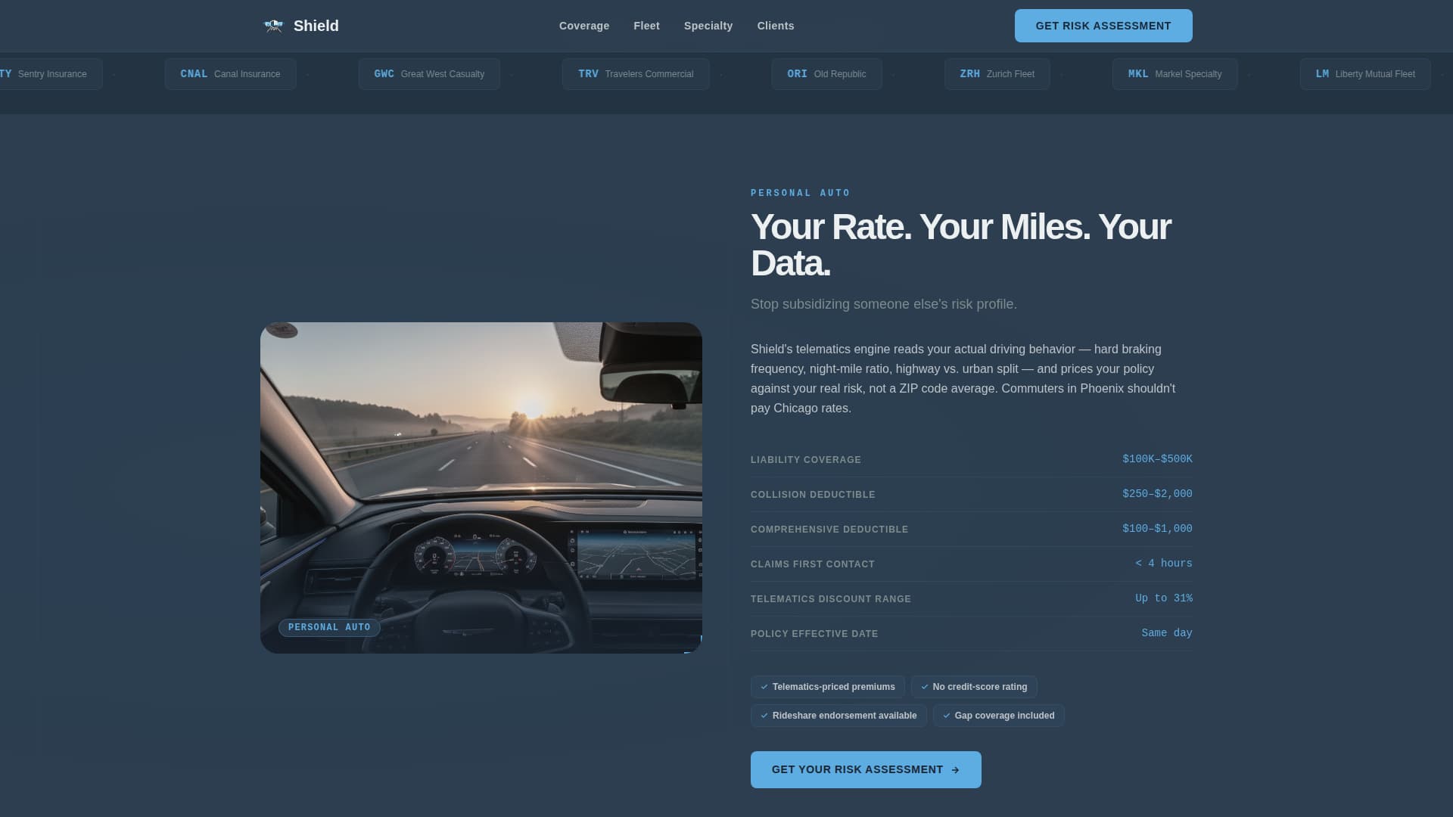
Task: Toggle the Telematics-priced premiums chip
Action: point(828,687)
